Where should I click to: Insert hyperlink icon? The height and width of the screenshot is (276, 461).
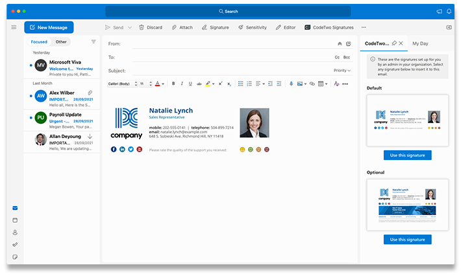(x=312, y=84)
